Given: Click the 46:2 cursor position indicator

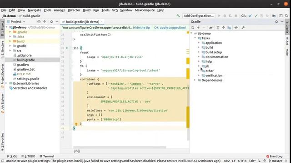Looking at the screenshot, I should pyautogui.click(x=226, y=161).
